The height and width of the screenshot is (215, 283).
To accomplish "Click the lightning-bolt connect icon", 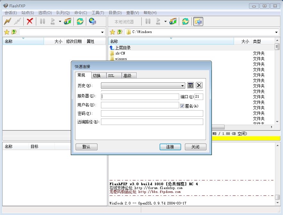I will click(8, 21).
